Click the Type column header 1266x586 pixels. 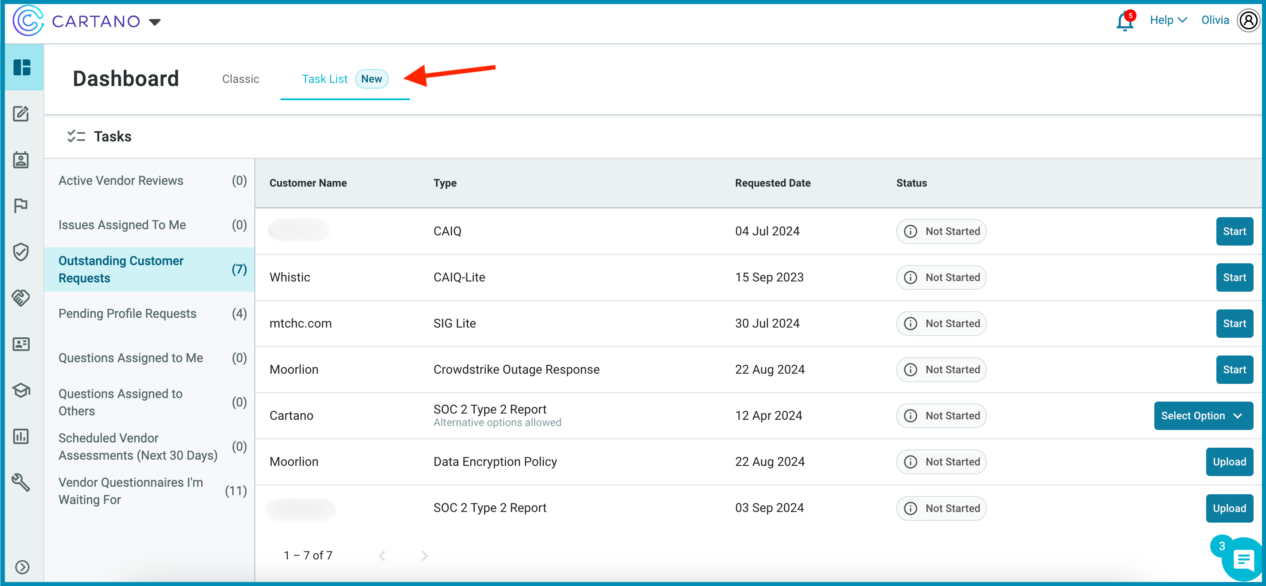[x=445, y=183]
